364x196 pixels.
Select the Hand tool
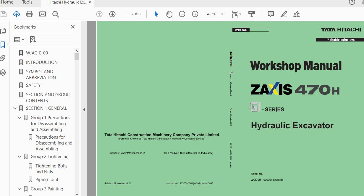point(169,14)
